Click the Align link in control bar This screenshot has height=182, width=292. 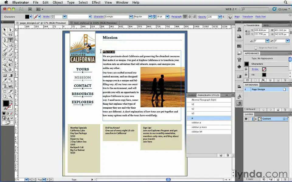237,16
